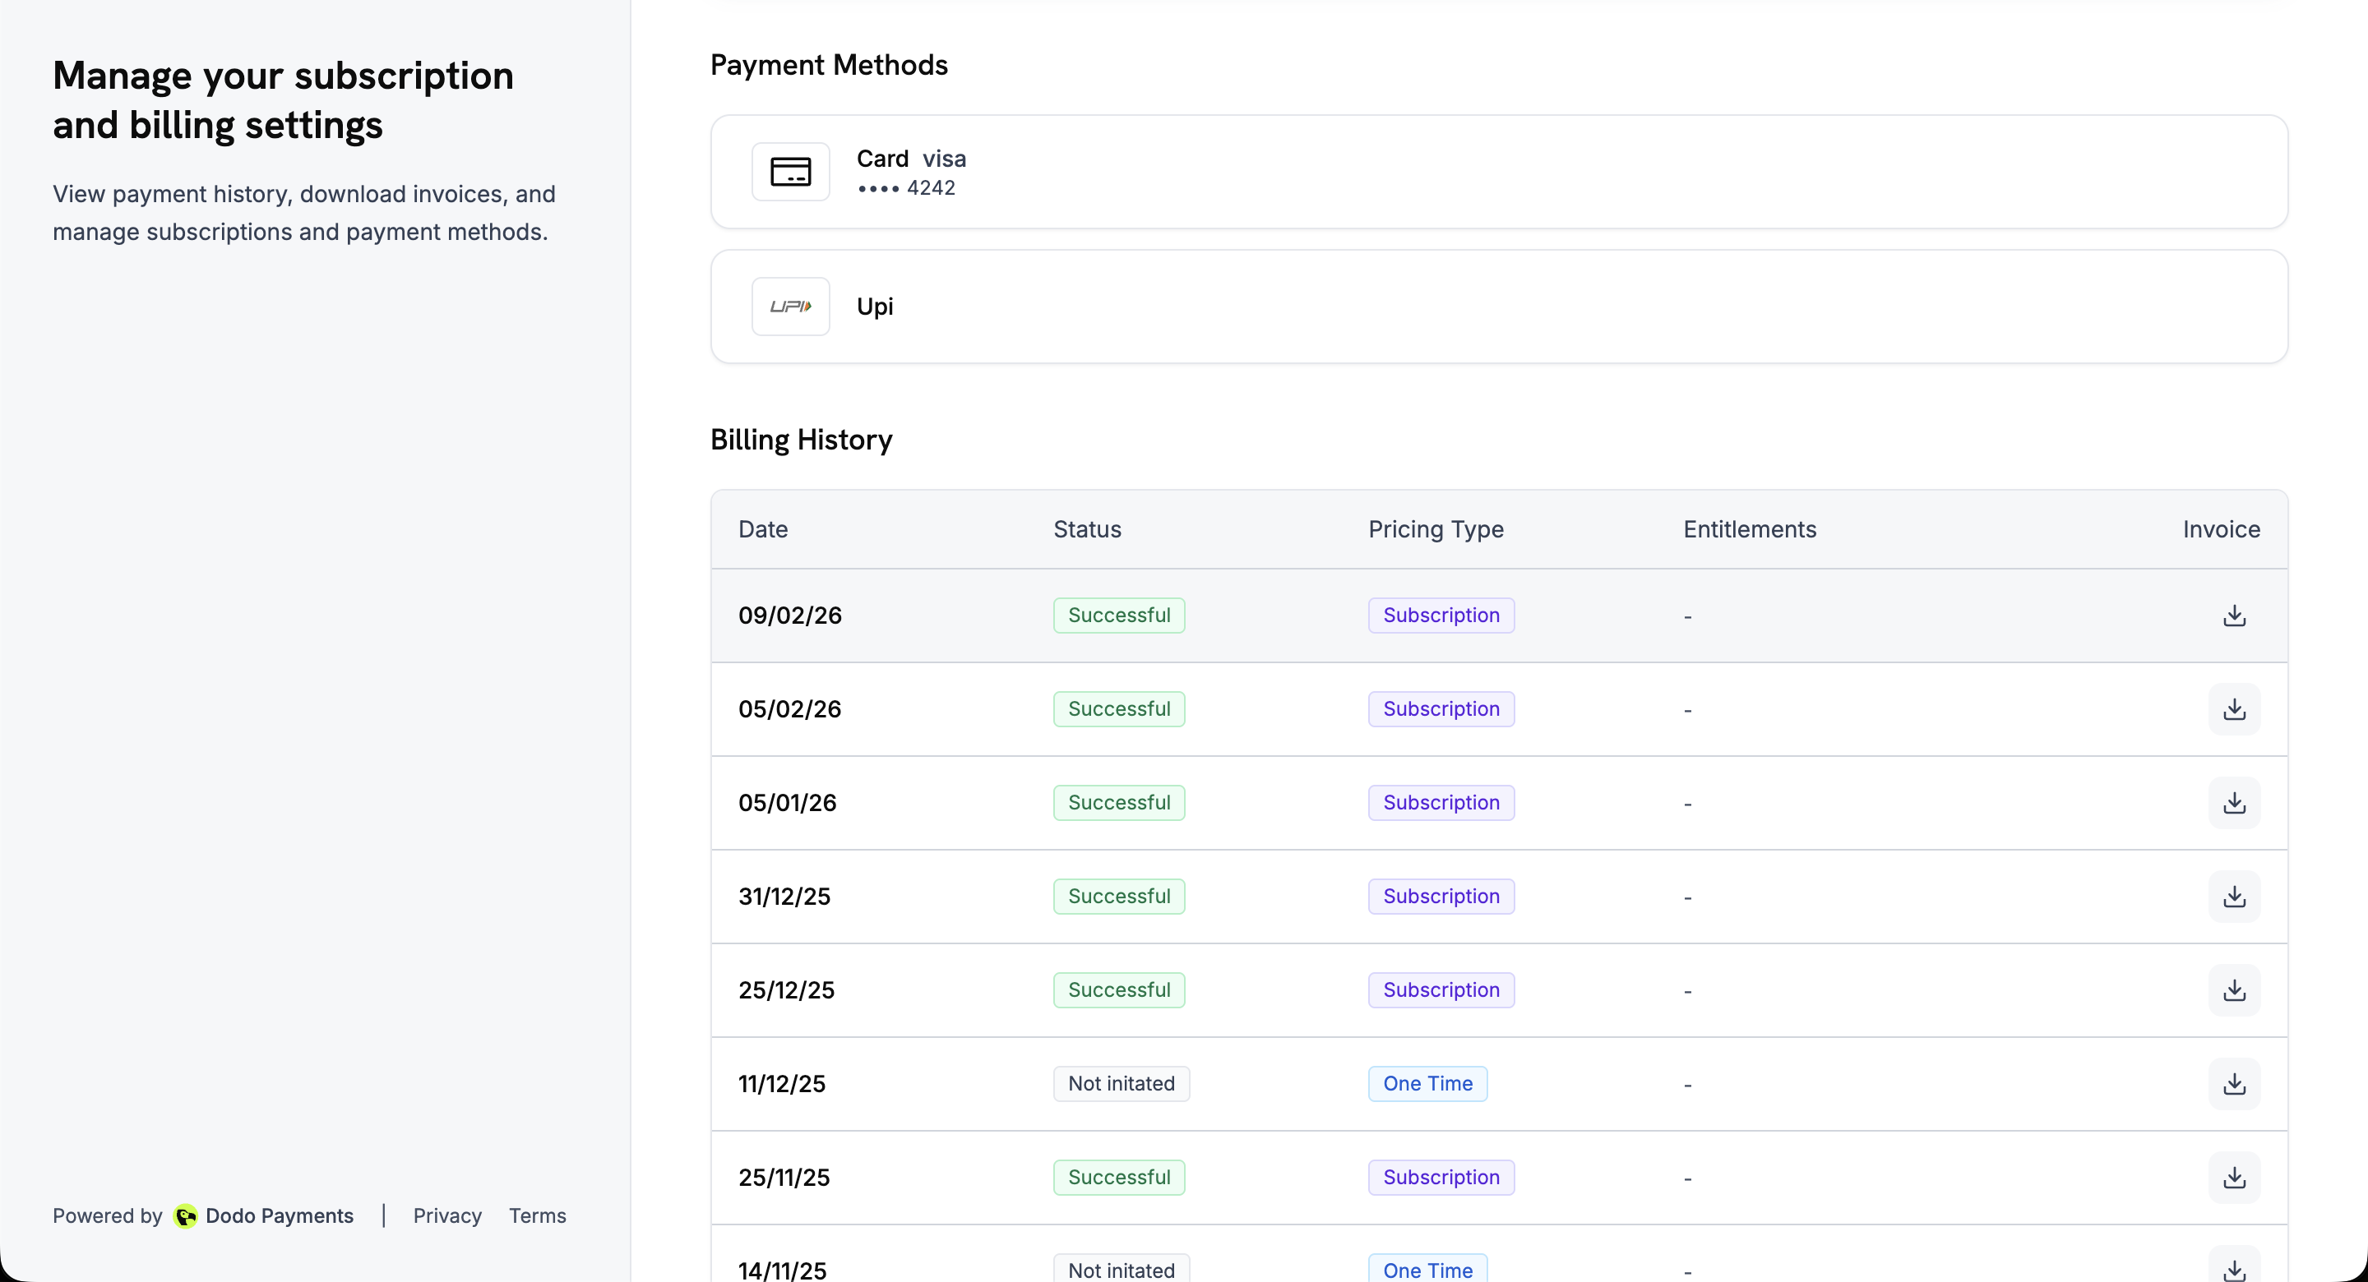Download the invoice for 25/12/25
Viewport: 2368px width, 1282px height.
[x=2234, y=989]
